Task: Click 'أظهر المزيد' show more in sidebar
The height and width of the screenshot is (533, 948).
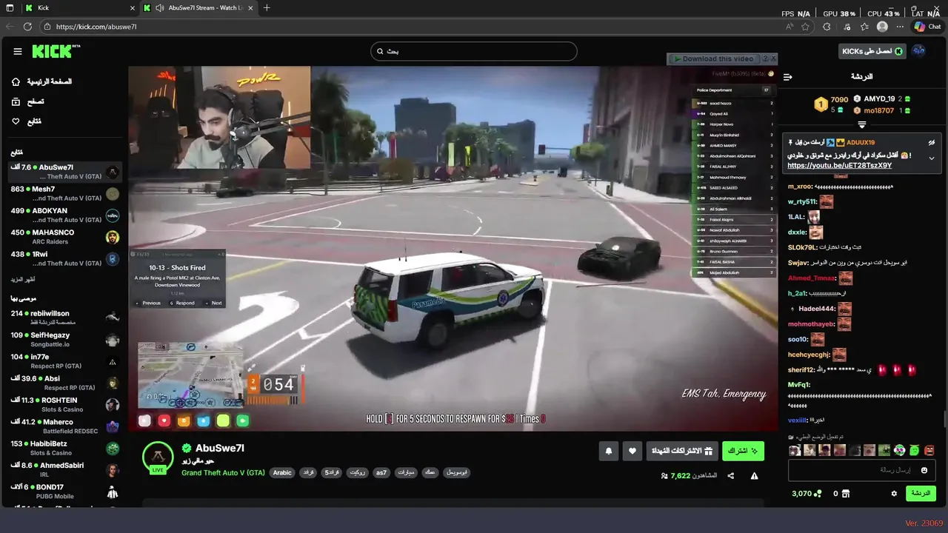Action: click(22, 280)
